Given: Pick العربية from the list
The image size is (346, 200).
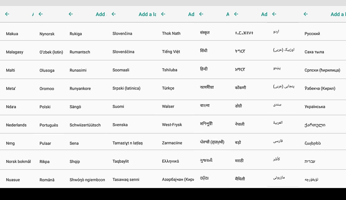Looking at the screenshot, I should point(278,122).
